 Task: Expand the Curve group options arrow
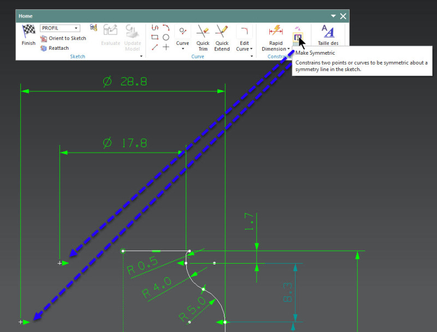[x=252, y=56]
